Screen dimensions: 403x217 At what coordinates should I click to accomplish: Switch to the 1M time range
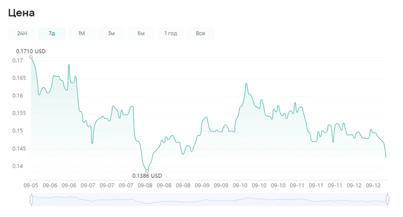(x=81, y=33)
